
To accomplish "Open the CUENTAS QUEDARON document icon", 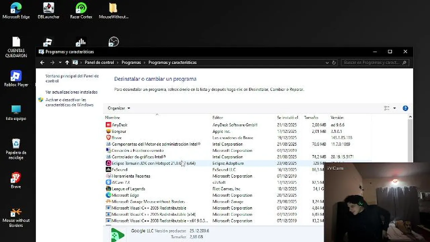I will click(16, 47).
